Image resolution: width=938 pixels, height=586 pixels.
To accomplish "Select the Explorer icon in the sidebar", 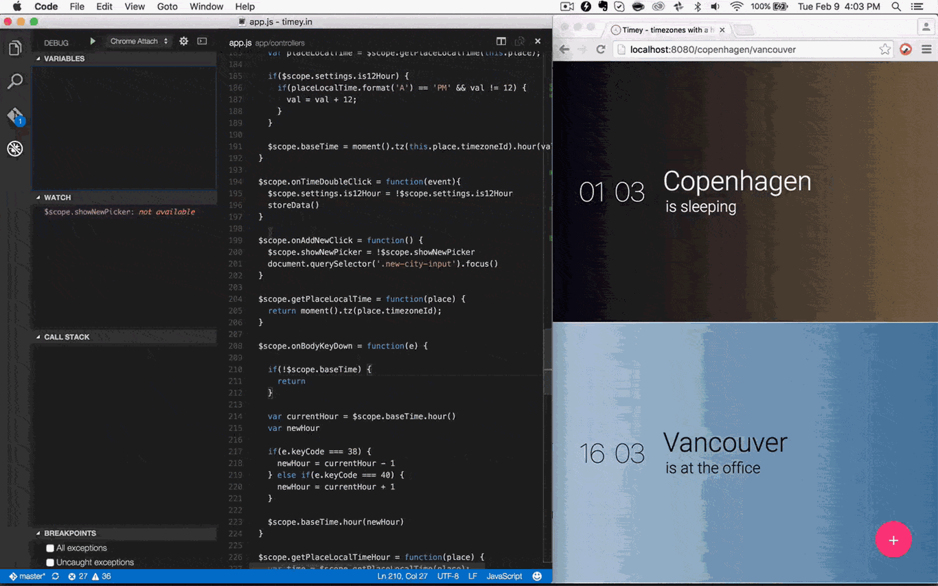I will tap(15, 48).
